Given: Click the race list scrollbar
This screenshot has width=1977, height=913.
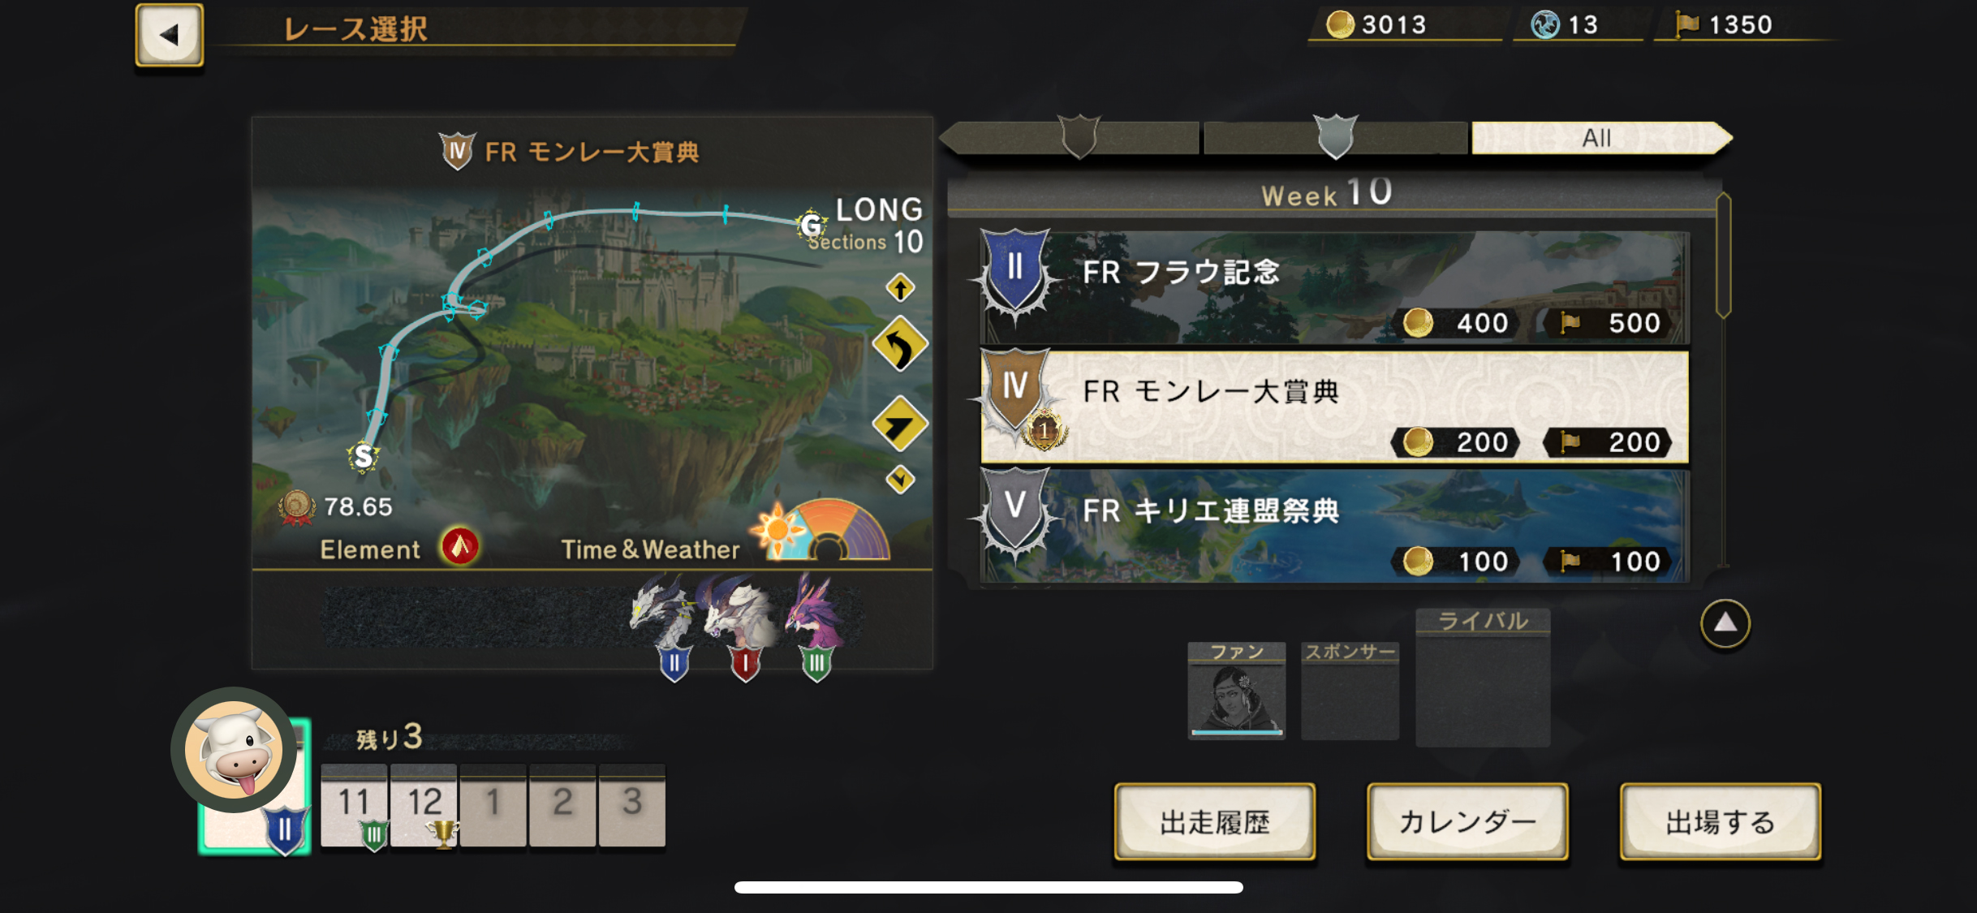Looking at the screenshot, I should pos(1724,256).
